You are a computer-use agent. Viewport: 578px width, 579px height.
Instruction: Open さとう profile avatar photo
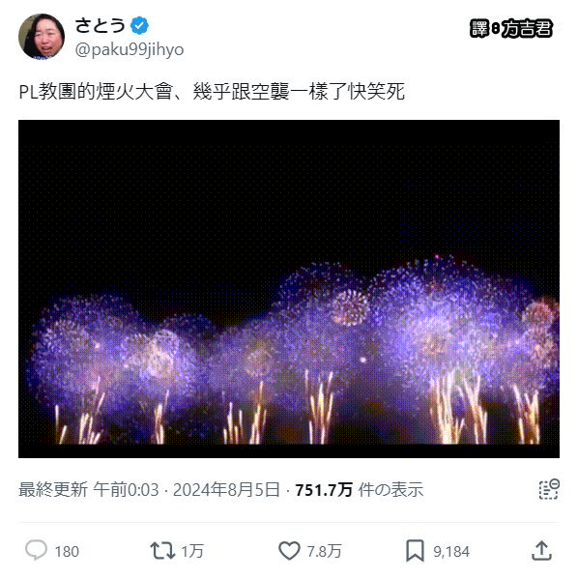coord(42,36)
